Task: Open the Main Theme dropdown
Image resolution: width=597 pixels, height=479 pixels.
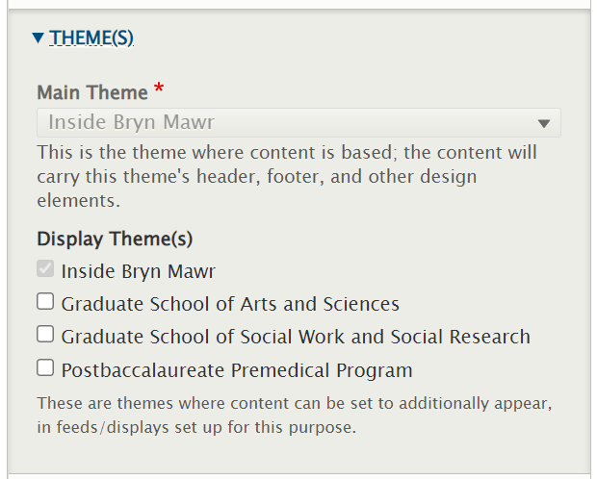Action: coord(298,123)
